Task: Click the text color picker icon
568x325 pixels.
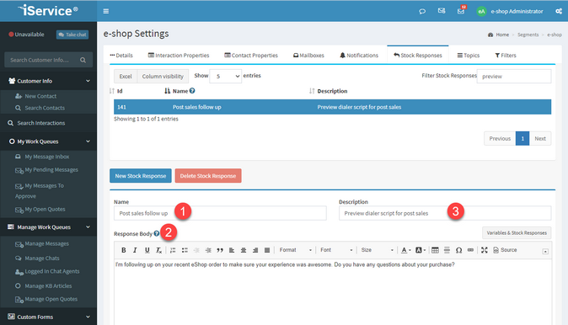Action: coord(405,250)
